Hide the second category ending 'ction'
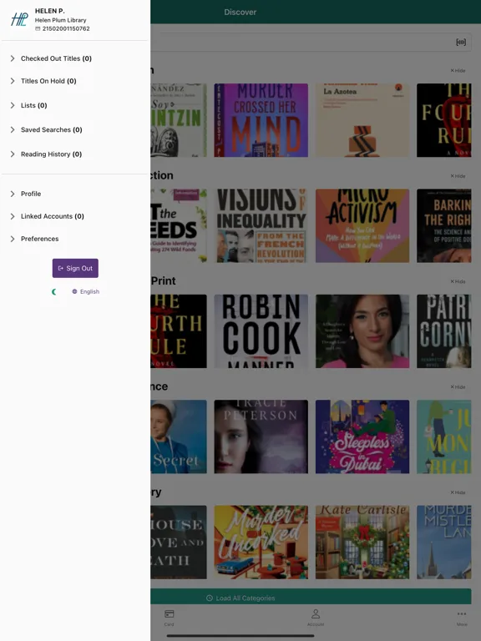 [458, 176]
